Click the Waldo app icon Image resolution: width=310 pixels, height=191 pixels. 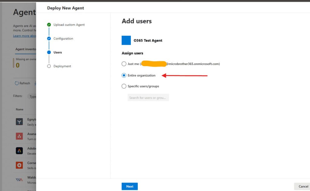pyautogui.click(x=19, y=179)
